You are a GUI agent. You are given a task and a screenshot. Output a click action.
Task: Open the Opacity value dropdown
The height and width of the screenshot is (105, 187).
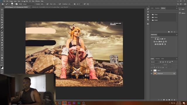[x=45, y=4]
